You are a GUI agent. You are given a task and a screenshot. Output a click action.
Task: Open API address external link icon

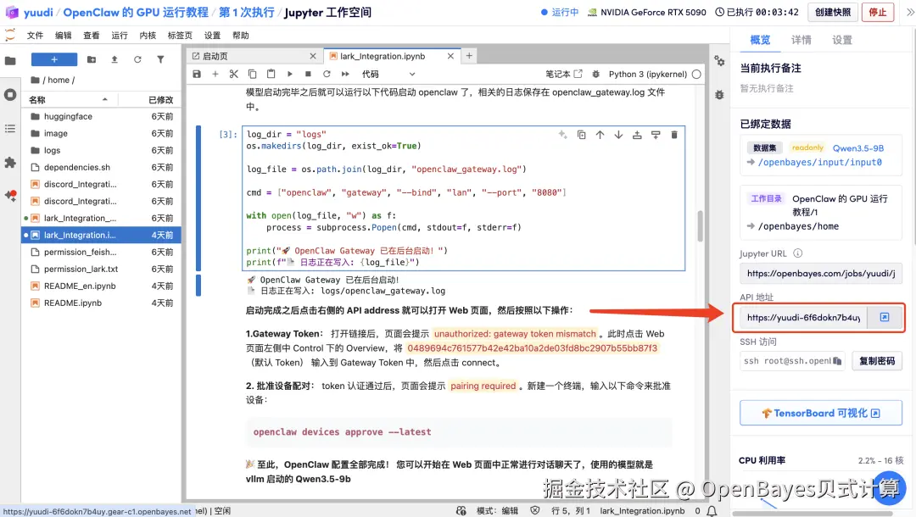click(x=885, y=318)
